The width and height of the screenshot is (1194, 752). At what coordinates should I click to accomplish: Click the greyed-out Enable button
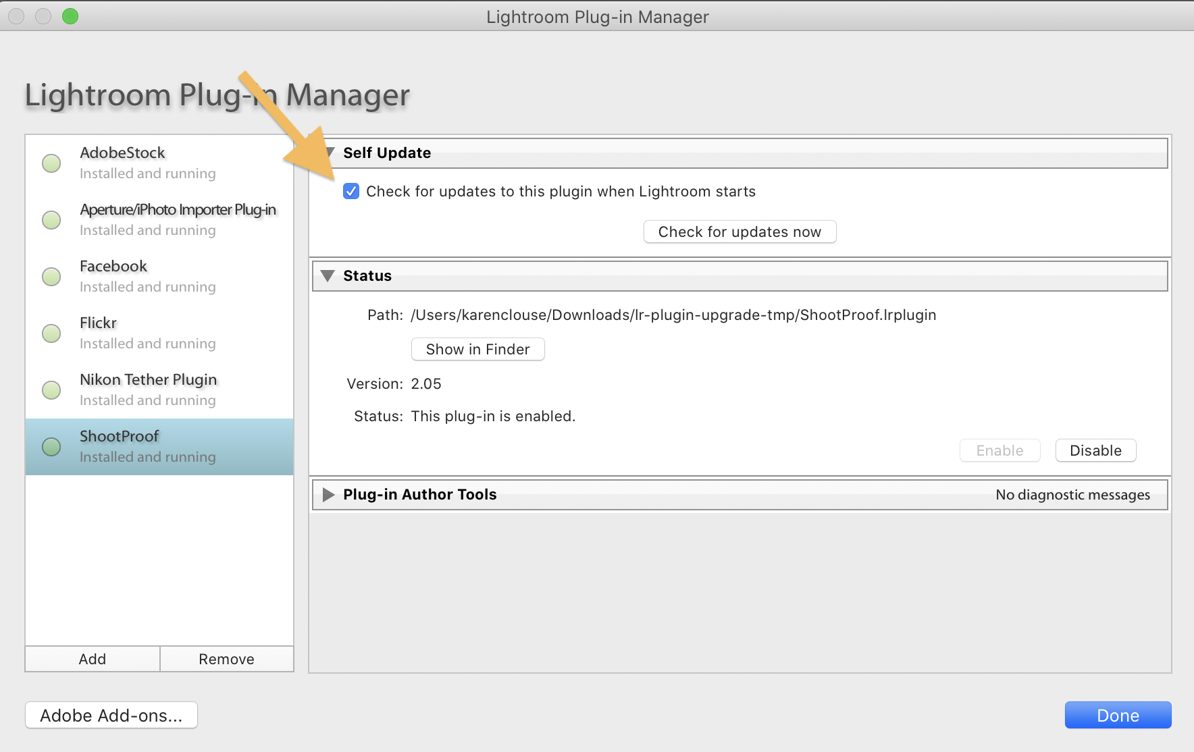1000,451
